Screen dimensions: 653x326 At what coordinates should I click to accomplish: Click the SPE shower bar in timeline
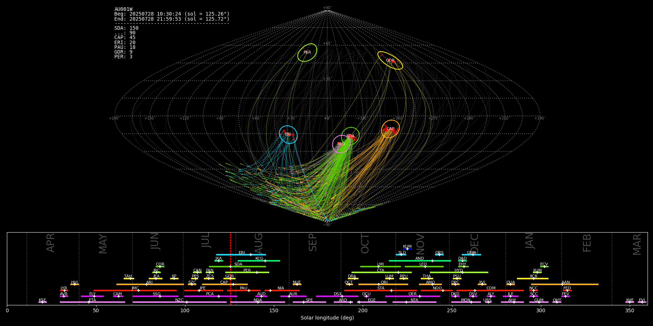[x=309, y=302]
